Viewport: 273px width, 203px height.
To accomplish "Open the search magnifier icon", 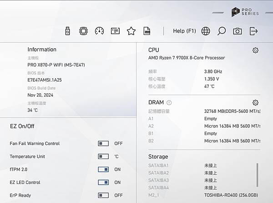I will pyautogui.click(x=222, y=31).
